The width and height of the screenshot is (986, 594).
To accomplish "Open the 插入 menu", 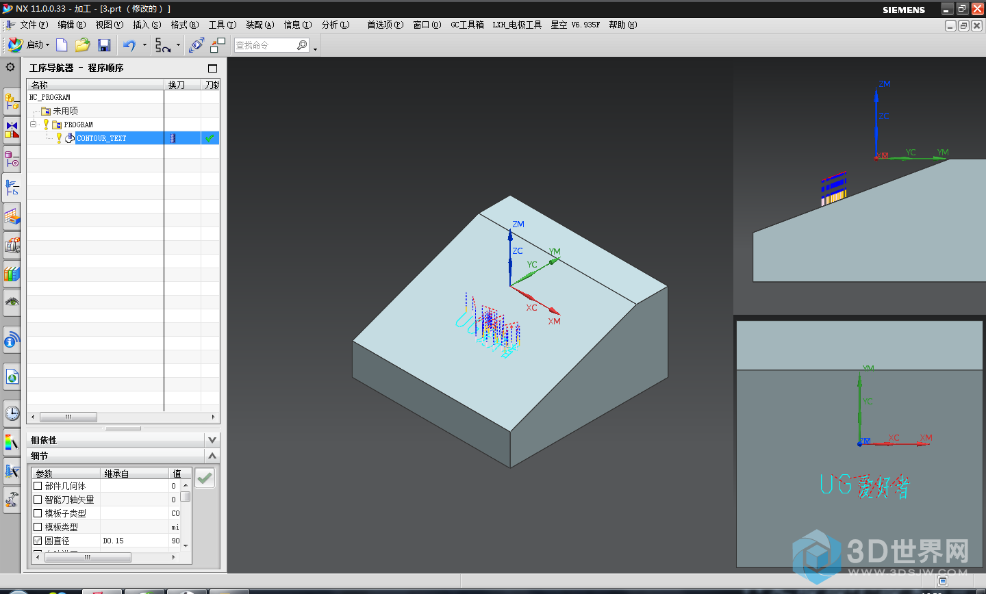I will [147, 25].
